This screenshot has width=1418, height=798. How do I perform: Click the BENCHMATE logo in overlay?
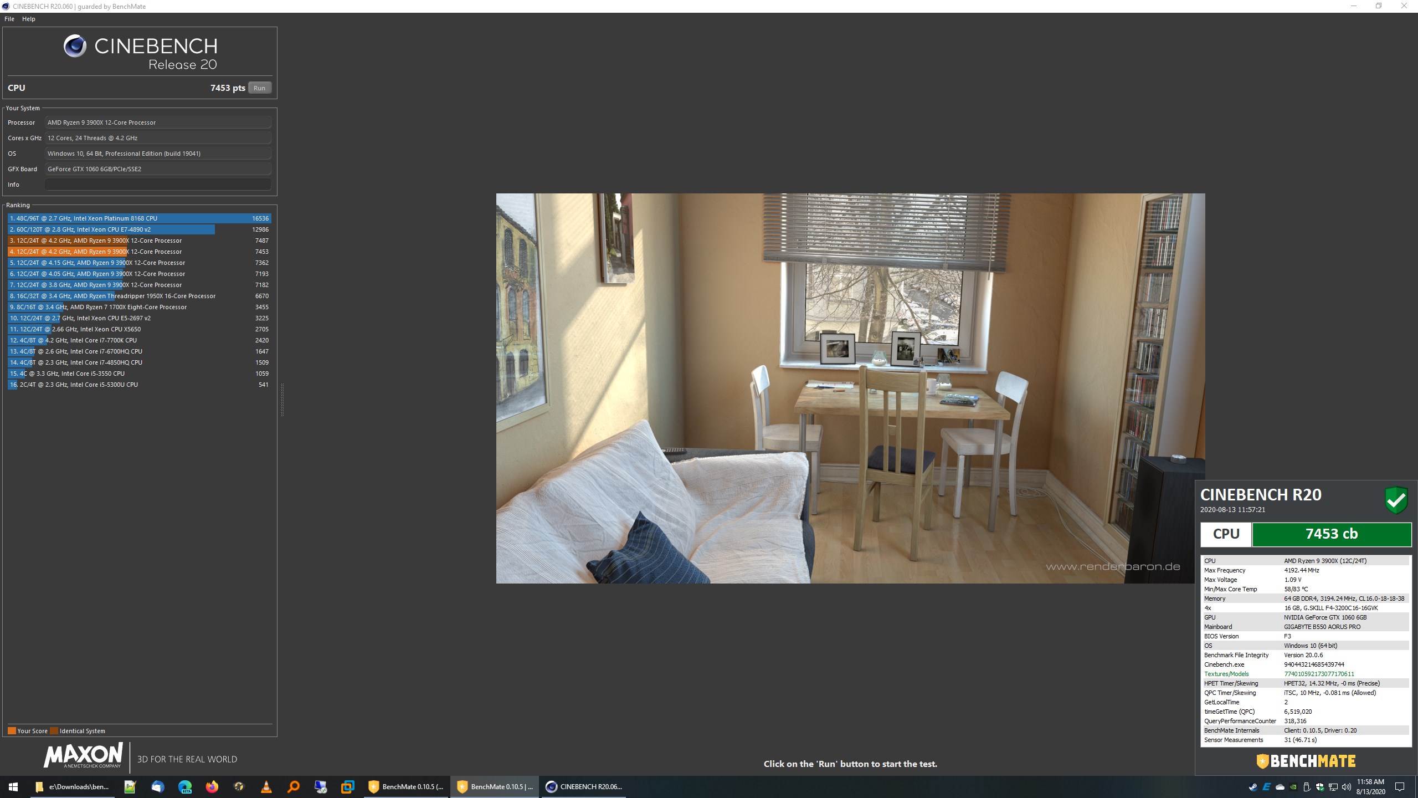pyautogui.click(x=1306, y=761)
